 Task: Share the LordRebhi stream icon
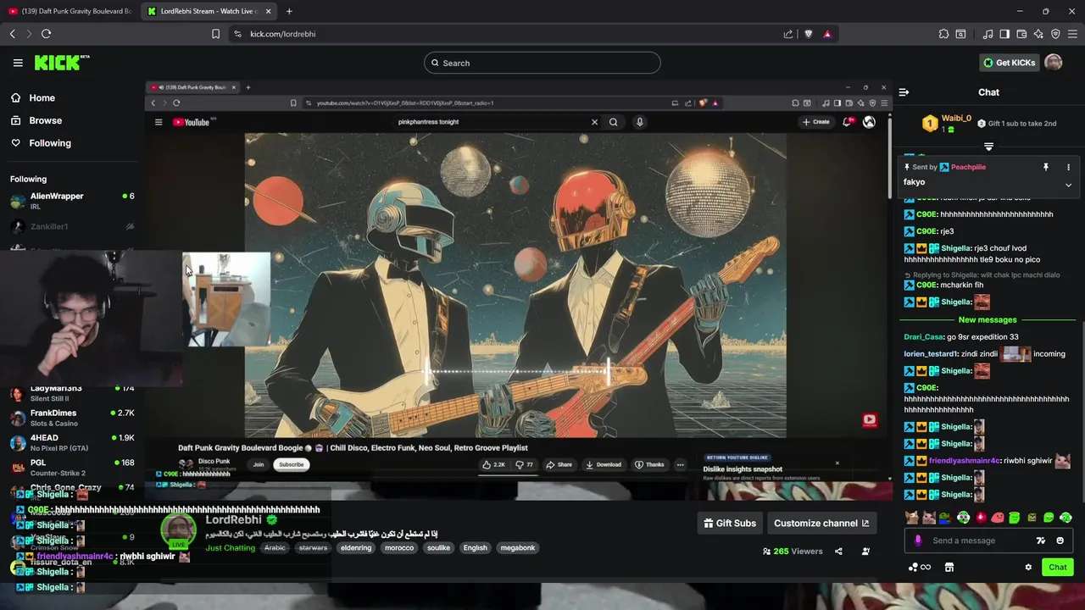pyautogui.click(x=838, y=551)
